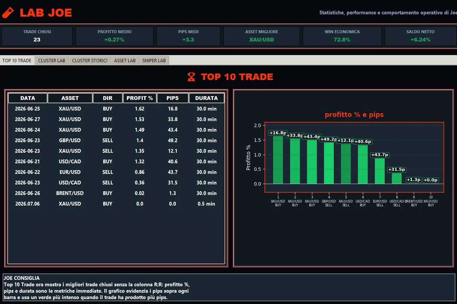Click the WIN ECONOMICA 72.8% card
This screenshot has width=457, height=304.
[x=342, y=36]
